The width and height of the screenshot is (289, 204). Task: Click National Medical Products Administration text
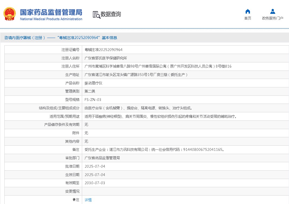51,19
